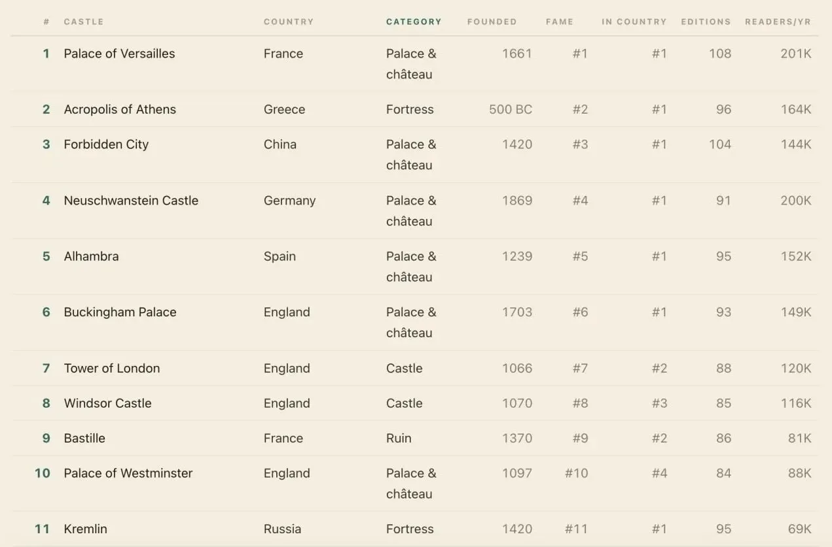This screenshot has height=547, width=832.
Task: Click Castle category in Windsor Castle row
Action: tap(404, 403)
